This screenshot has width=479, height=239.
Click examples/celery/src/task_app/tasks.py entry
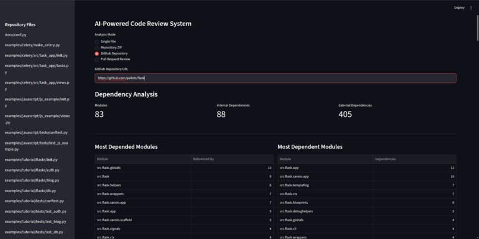(37, 69)
